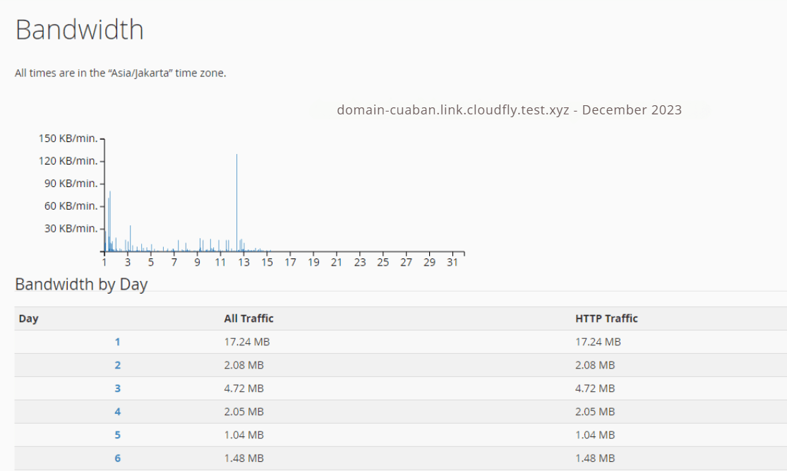Click the "Bandwidth" page heading
The width and height of the screenshot is (787, 471).
[79, 30]
